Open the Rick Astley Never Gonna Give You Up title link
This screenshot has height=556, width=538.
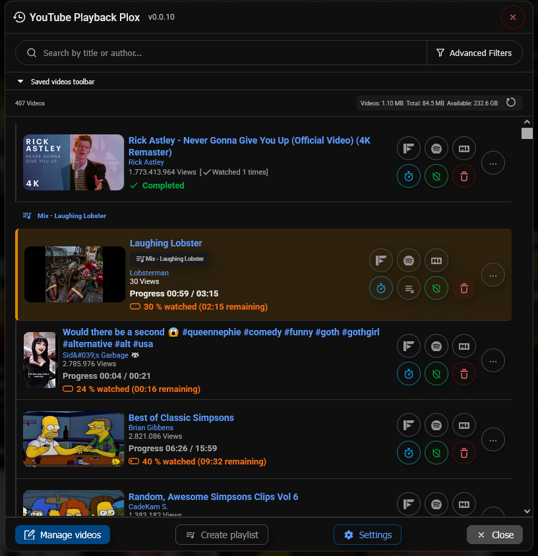coord(249,146)
